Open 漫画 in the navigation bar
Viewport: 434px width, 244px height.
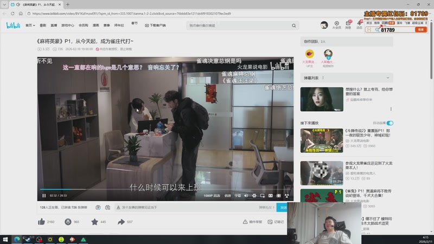click(96, 25)
